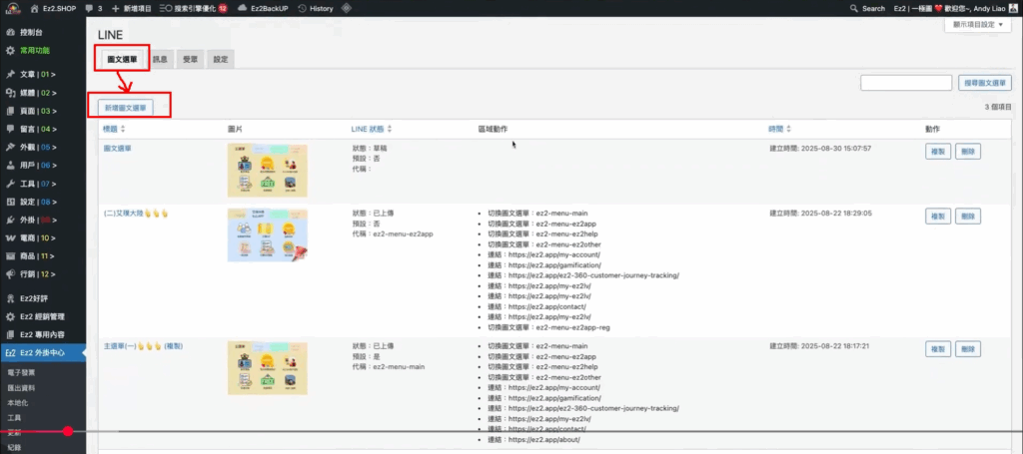Click the diamond icon after History

pyautogui.click(x=347, y=8)
